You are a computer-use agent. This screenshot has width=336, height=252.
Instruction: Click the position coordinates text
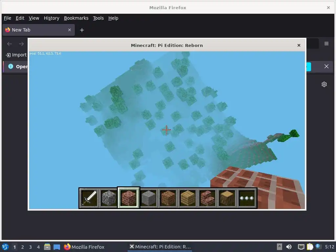pos(45,53)
